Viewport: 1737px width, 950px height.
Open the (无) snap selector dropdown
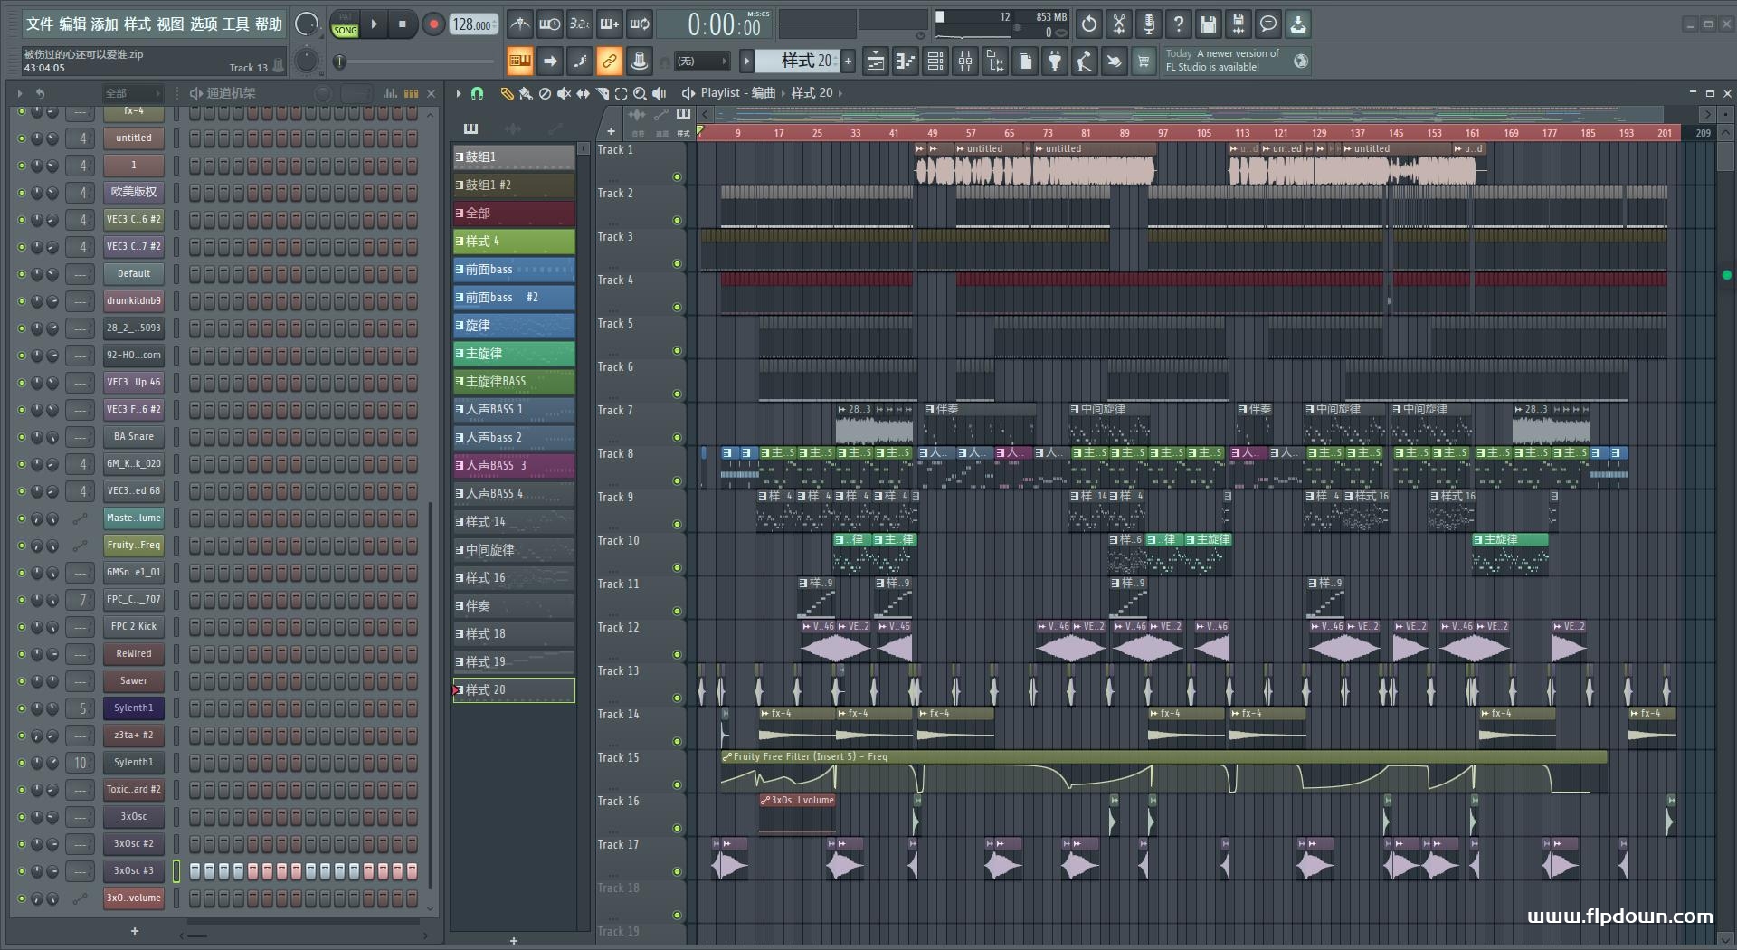[703, 62]
